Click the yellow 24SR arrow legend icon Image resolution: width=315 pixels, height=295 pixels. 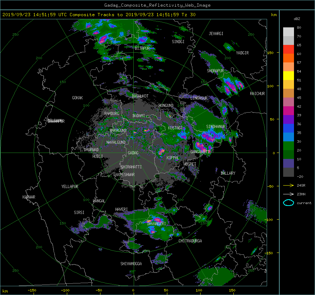288,185
